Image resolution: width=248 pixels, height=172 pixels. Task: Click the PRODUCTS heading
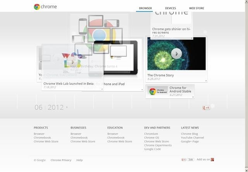point(41,128)
